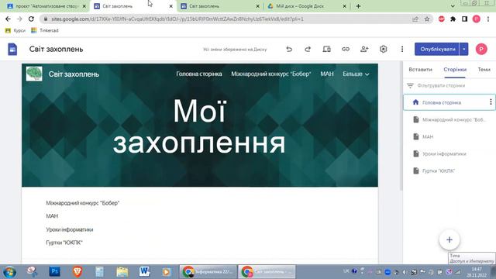Image resolution: width=496 pixels, height=279 pixels.
Task: Open the Chrome side panel icon
Action: [x=464, y=19]
